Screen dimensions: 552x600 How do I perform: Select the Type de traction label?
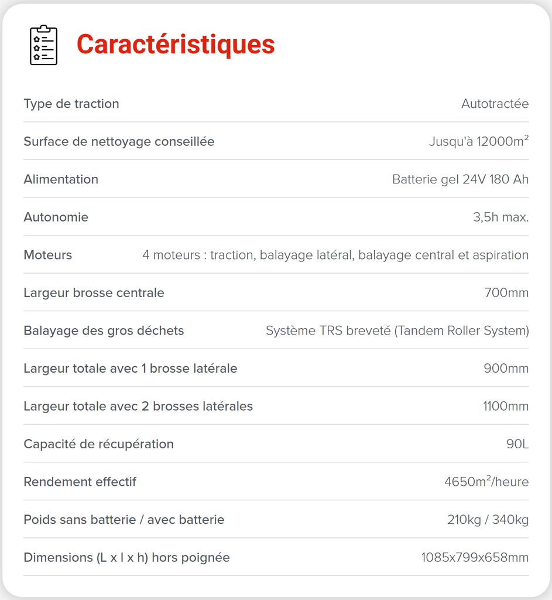(x=71, y=104)
